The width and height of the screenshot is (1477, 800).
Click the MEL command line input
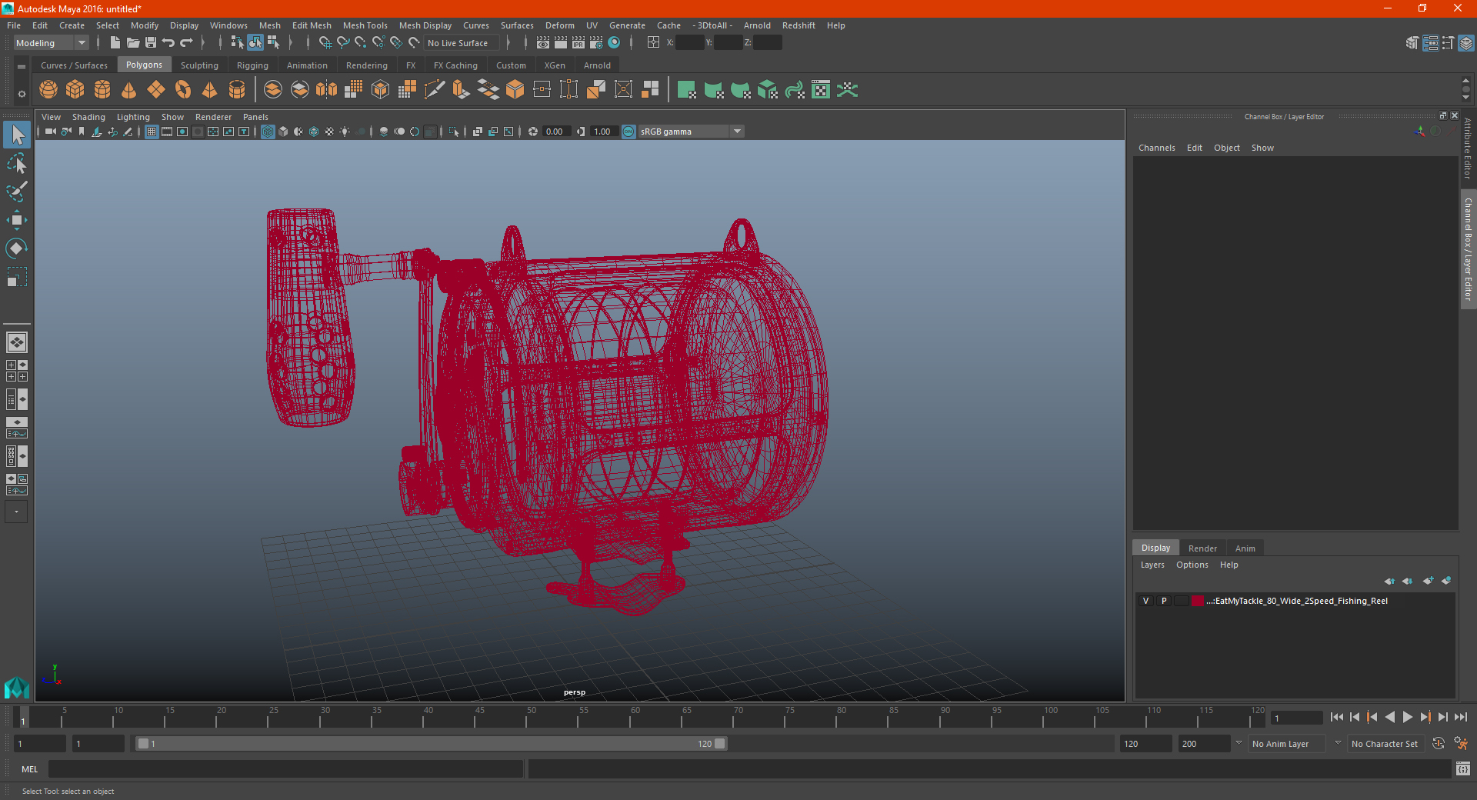(x=285, y=768)
